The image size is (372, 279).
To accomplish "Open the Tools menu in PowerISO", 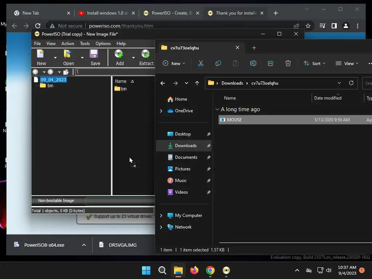I will (85, 44).
